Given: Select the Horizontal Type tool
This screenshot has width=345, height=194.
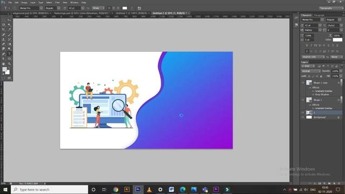Looking at the screenshot, I should coord(9,54).
